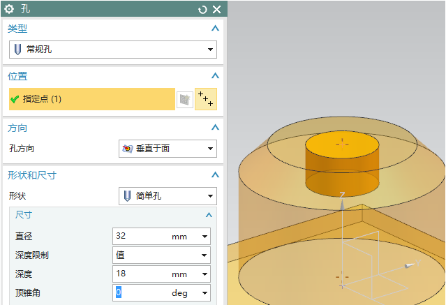Collapse the 位置 section
The width and height of the screenshot is (446, 305).
pyautogui.click(x=215, y=75)
